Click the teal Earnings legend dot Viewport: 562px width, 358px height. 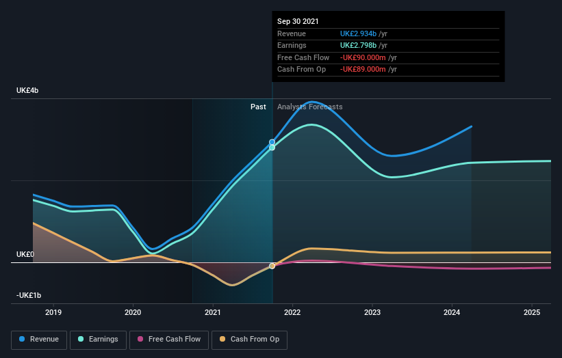tap(81, 339)
